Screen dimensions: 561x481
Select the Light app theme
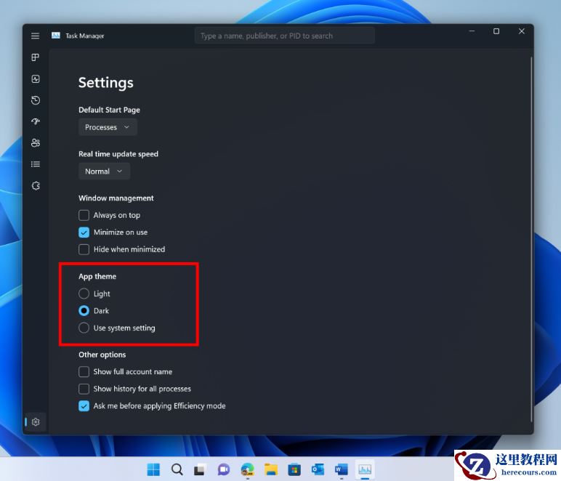coord(84,294)
